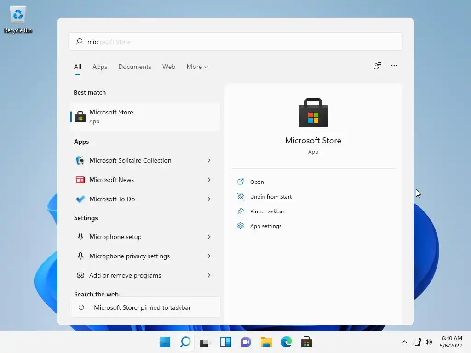Switch to the All tab
The width and height of the screenshot is (471, 353).
click(x=77, y=67)
